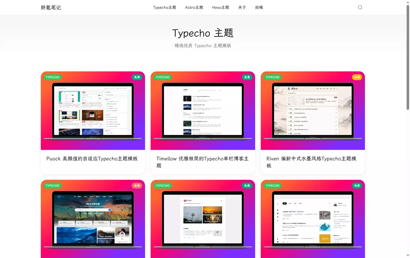Open the Typecho主题 nav menu
The height and width of the screenshot is (258, 410).
(164, 7)
